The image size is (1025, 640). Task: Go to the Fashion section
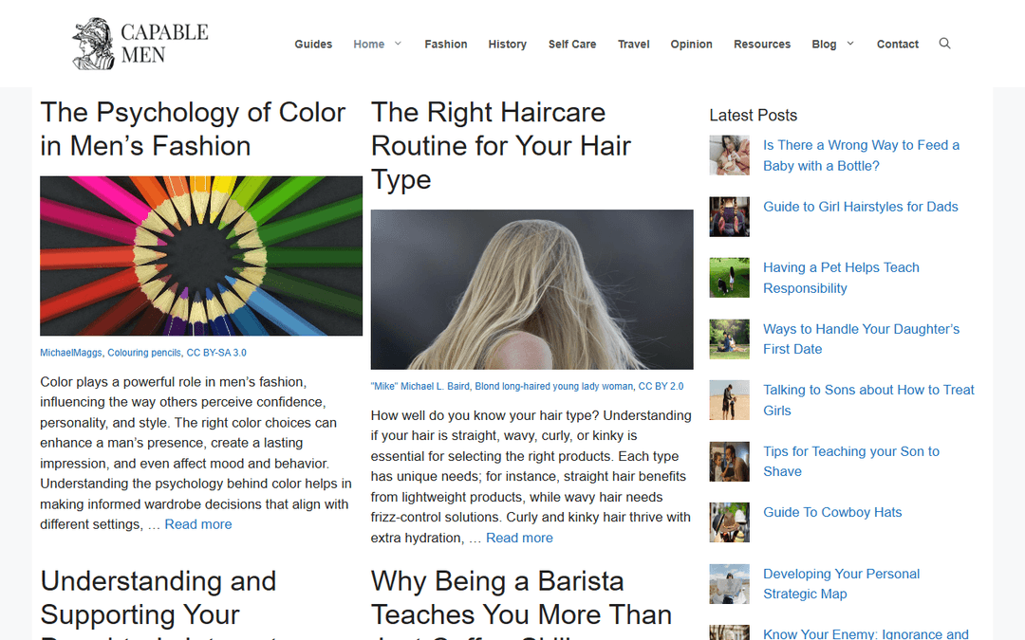(446, 44)
